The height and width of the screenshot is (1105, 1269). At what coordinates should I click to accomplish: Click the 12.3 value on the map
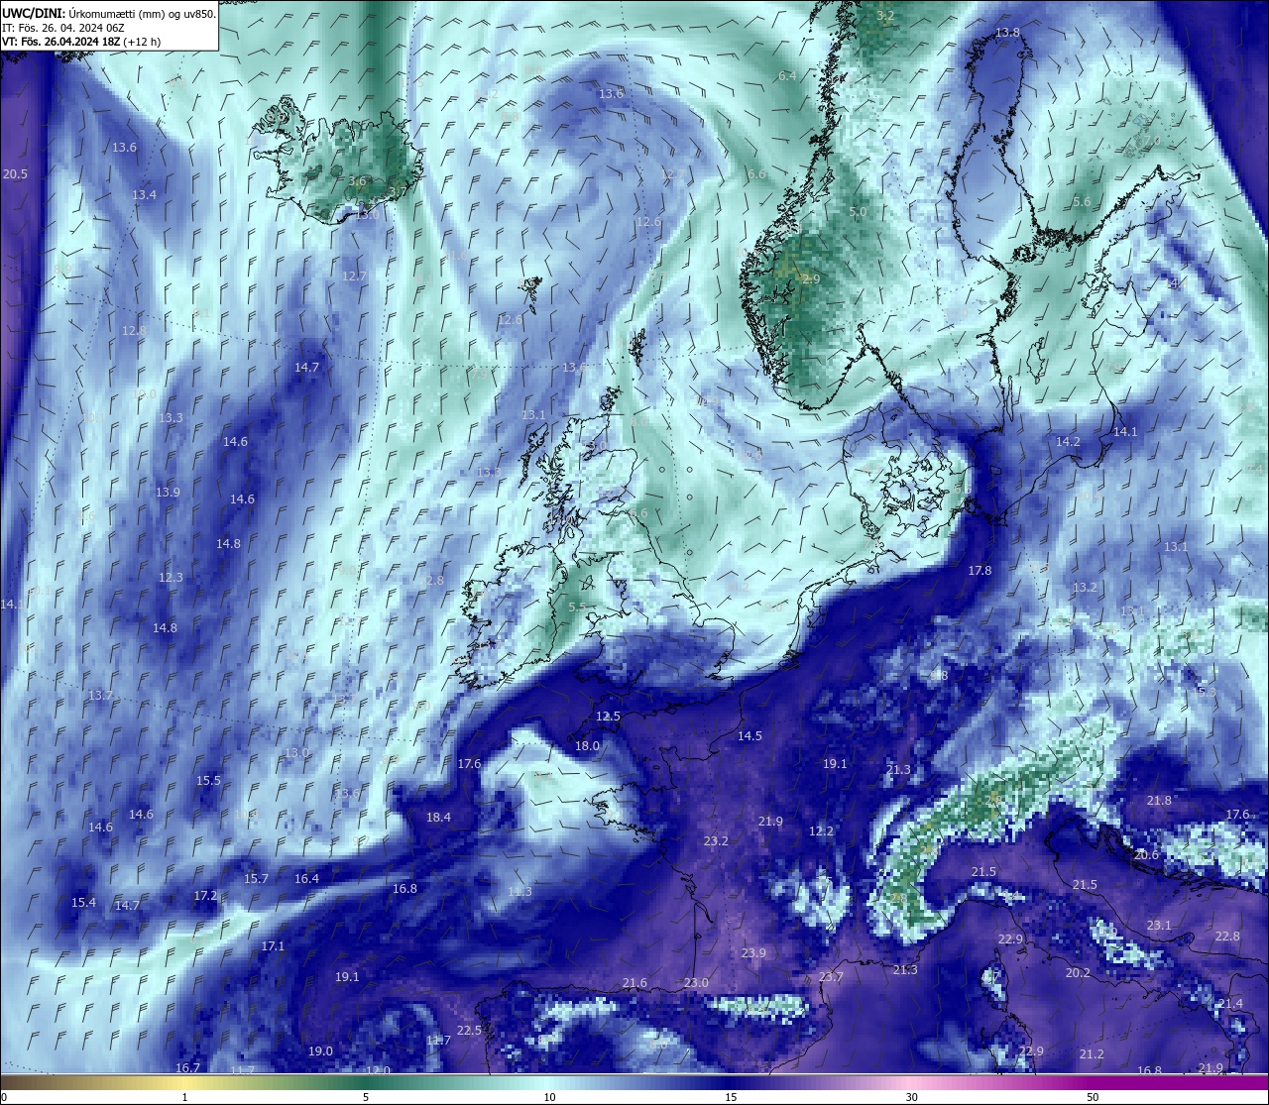click(171, 578)
